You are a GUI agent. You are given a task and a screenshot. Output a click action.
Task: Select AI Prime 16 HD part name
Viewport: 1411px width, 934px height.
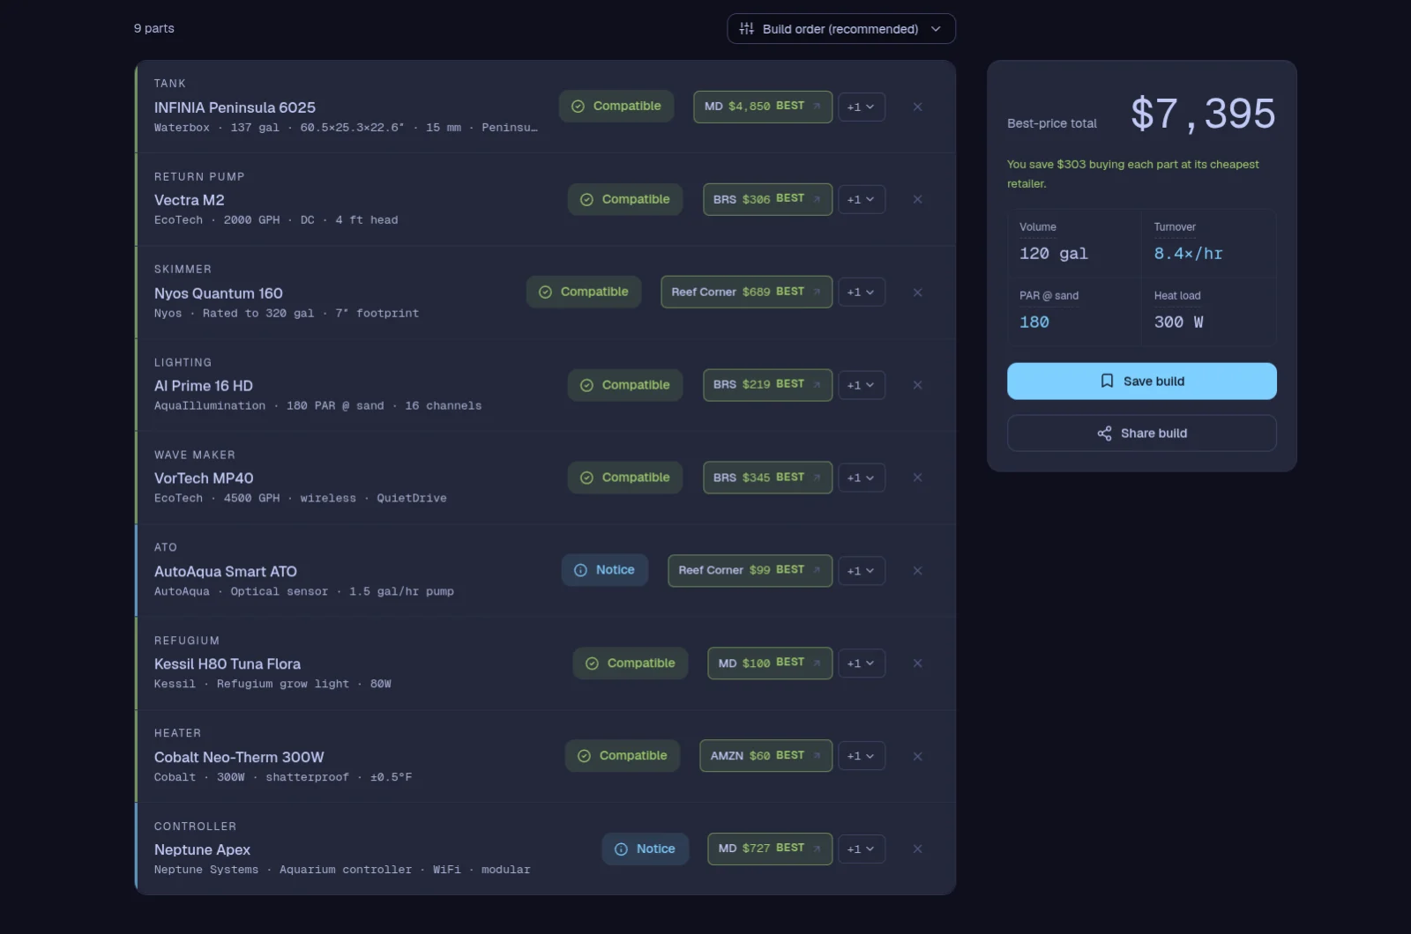coord(204,386)
